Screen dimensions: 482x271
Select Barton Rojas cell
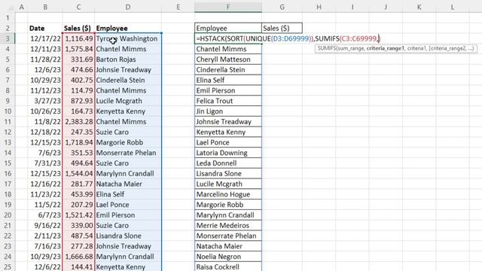(x=128, y=59)
